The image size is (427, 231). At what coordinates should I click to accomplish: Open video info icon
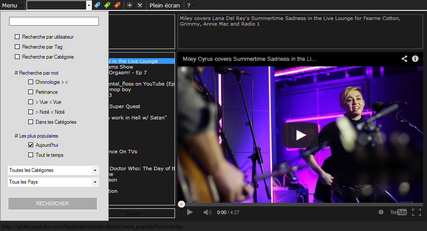(x=415, y=59)
